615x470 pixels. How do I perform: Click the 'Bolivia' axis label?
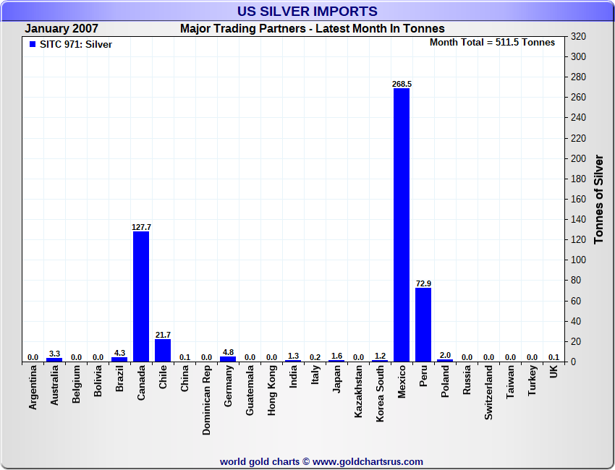coord(98,381)
